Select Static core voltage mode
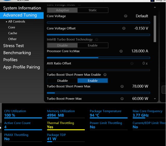Image resolution: width=166 pixels, height=146 pixels. tap(93, 10)
